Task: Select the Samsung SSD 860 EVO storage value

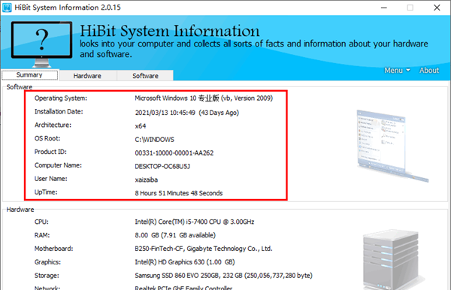Action: point(223,276)
